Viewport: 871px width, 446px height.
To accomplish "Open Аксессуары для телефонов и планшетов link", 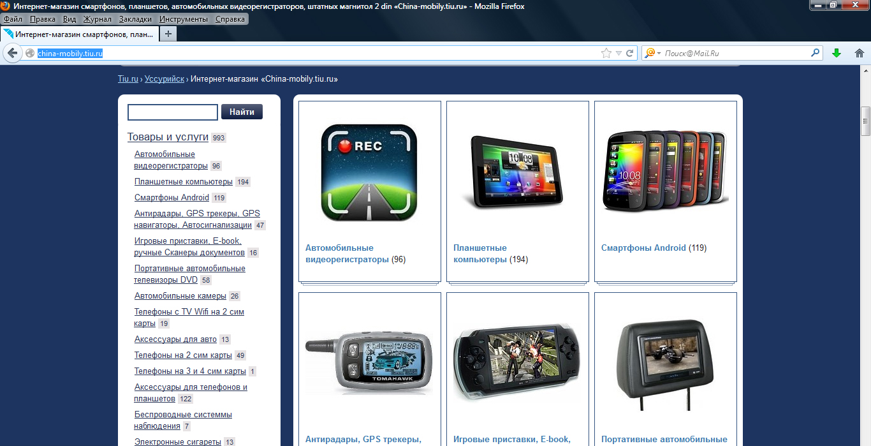I will coord(191,393).
